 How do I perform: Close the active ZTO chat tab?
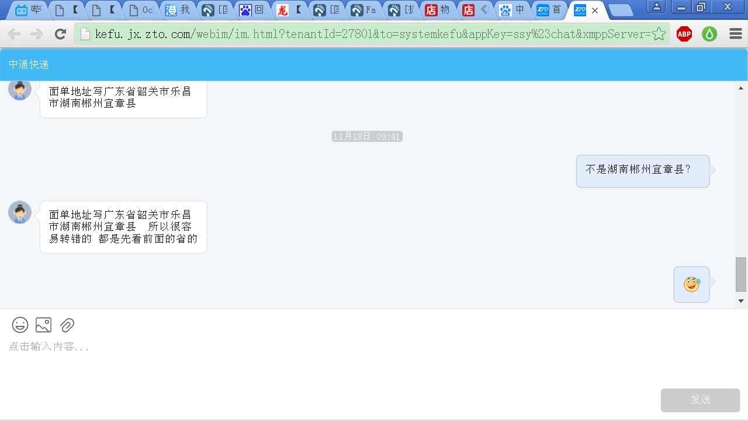[x=595, y=11]
